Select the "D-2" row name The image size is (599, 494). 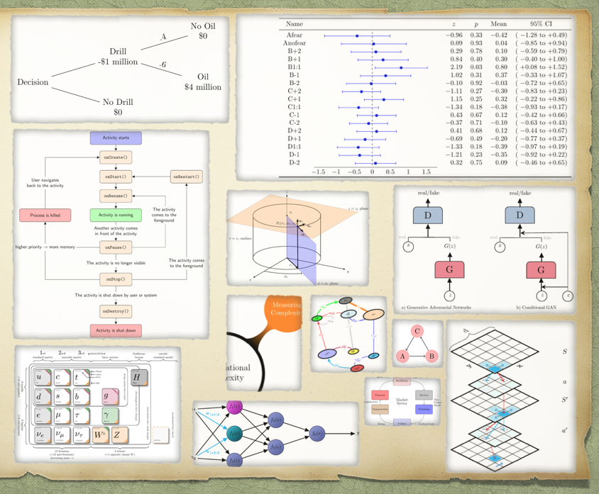(x=295, y=163)
